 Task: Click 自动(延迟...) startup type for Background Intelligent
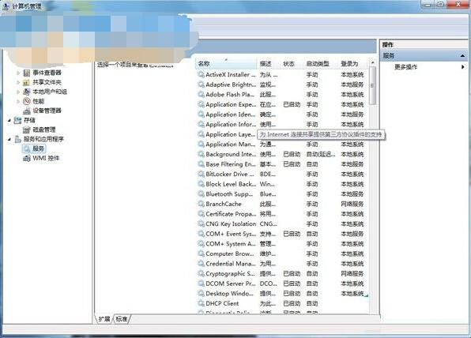321,154
